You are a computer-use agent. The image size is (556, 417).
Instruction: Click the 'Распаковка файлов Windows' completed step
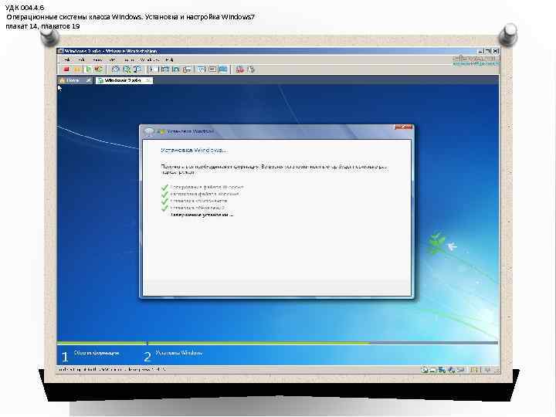click(205, 195)
